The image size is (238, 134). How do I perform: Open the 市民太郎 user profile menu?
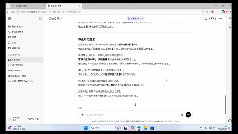click(x=15, y=119)
